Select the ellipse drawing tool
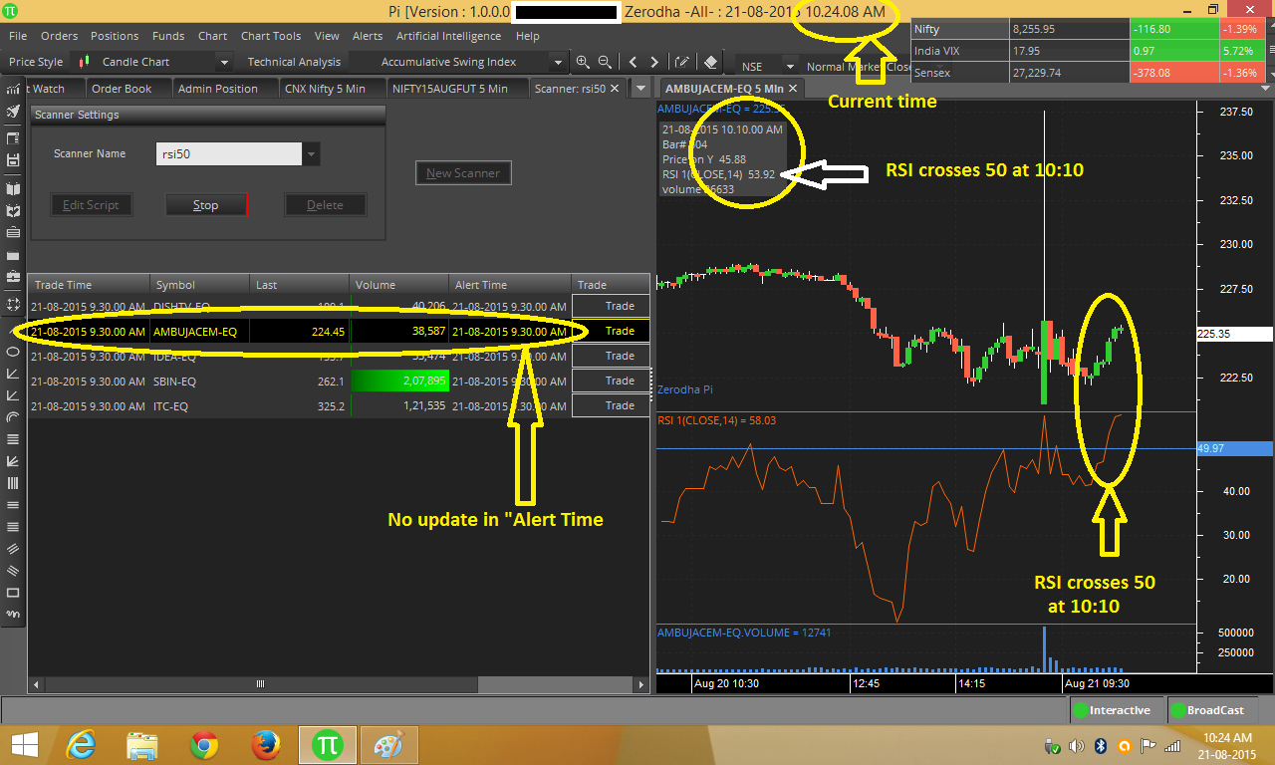The image size is (1275, 765). tap(13, 351)
